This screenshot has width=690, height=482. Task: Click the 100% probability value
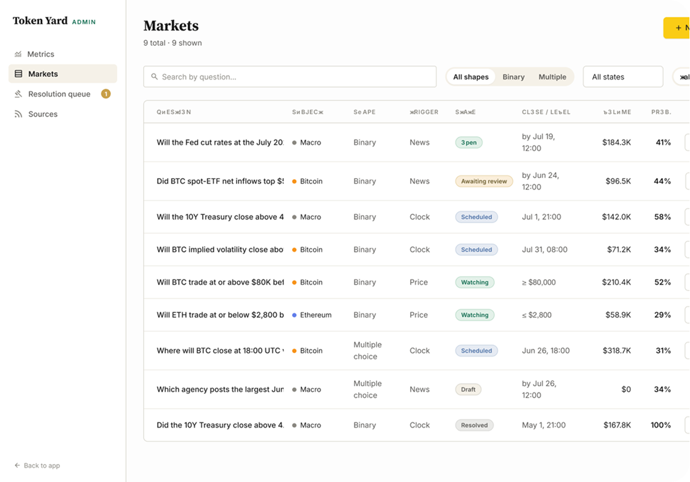(x=661, y=425)
